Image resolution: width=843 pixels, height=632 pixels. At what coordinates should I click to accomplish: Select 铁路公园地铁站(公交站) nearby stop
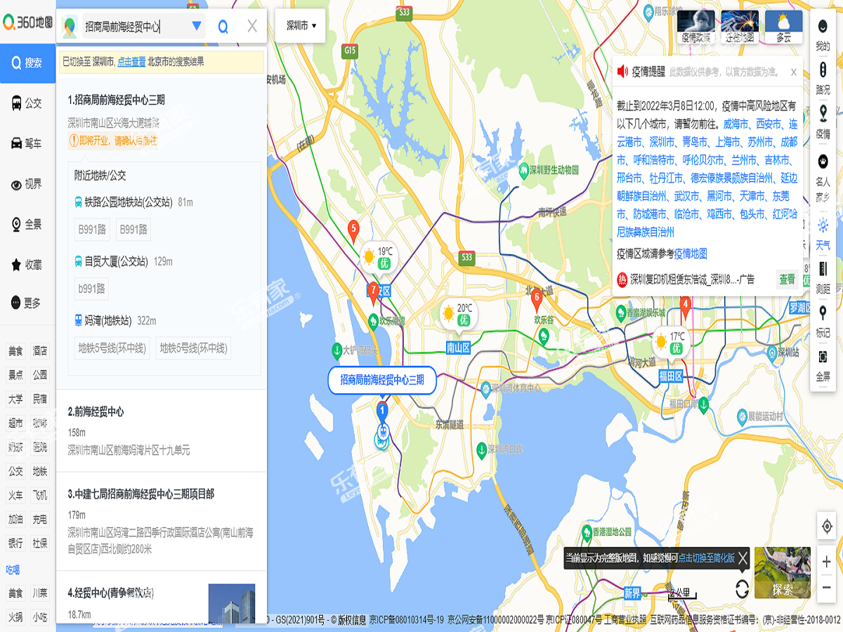click(129, 202)
